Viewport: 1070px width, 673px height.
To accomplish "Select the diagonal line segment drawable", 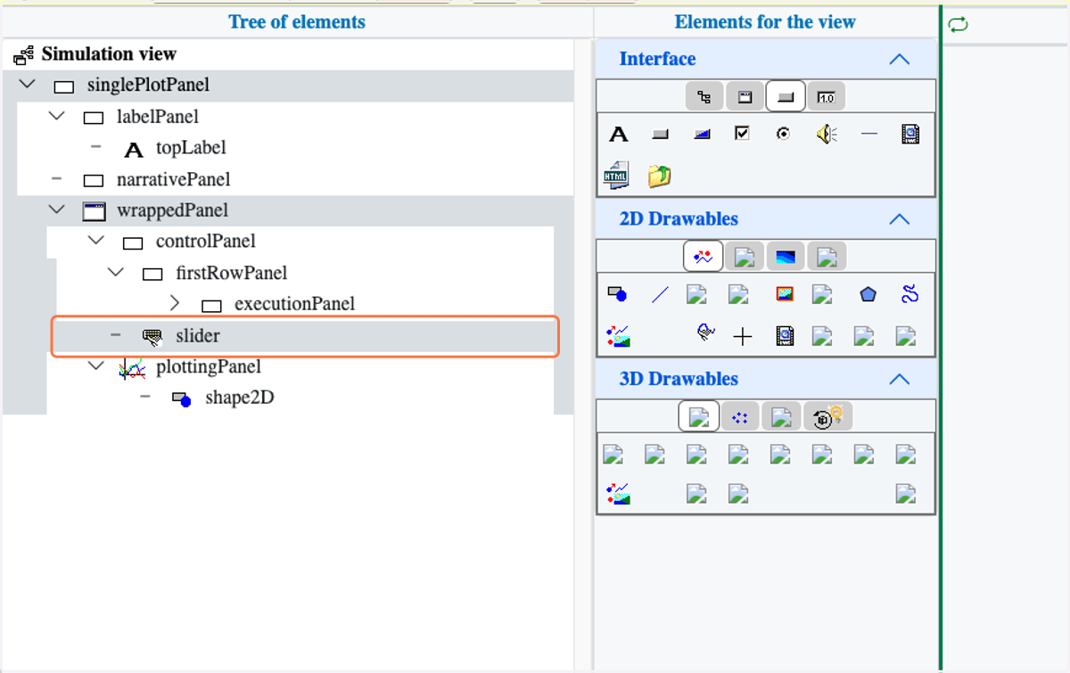I will pos(660,294).
